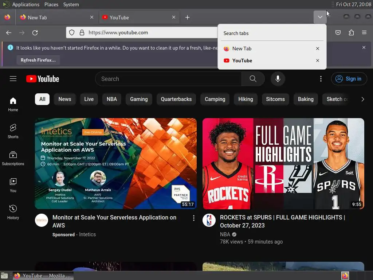Image resolution: width=373 pixels, height=280 pixels.
Task: Go to Home in the YouTube sidebar
Action: point(13,104)
